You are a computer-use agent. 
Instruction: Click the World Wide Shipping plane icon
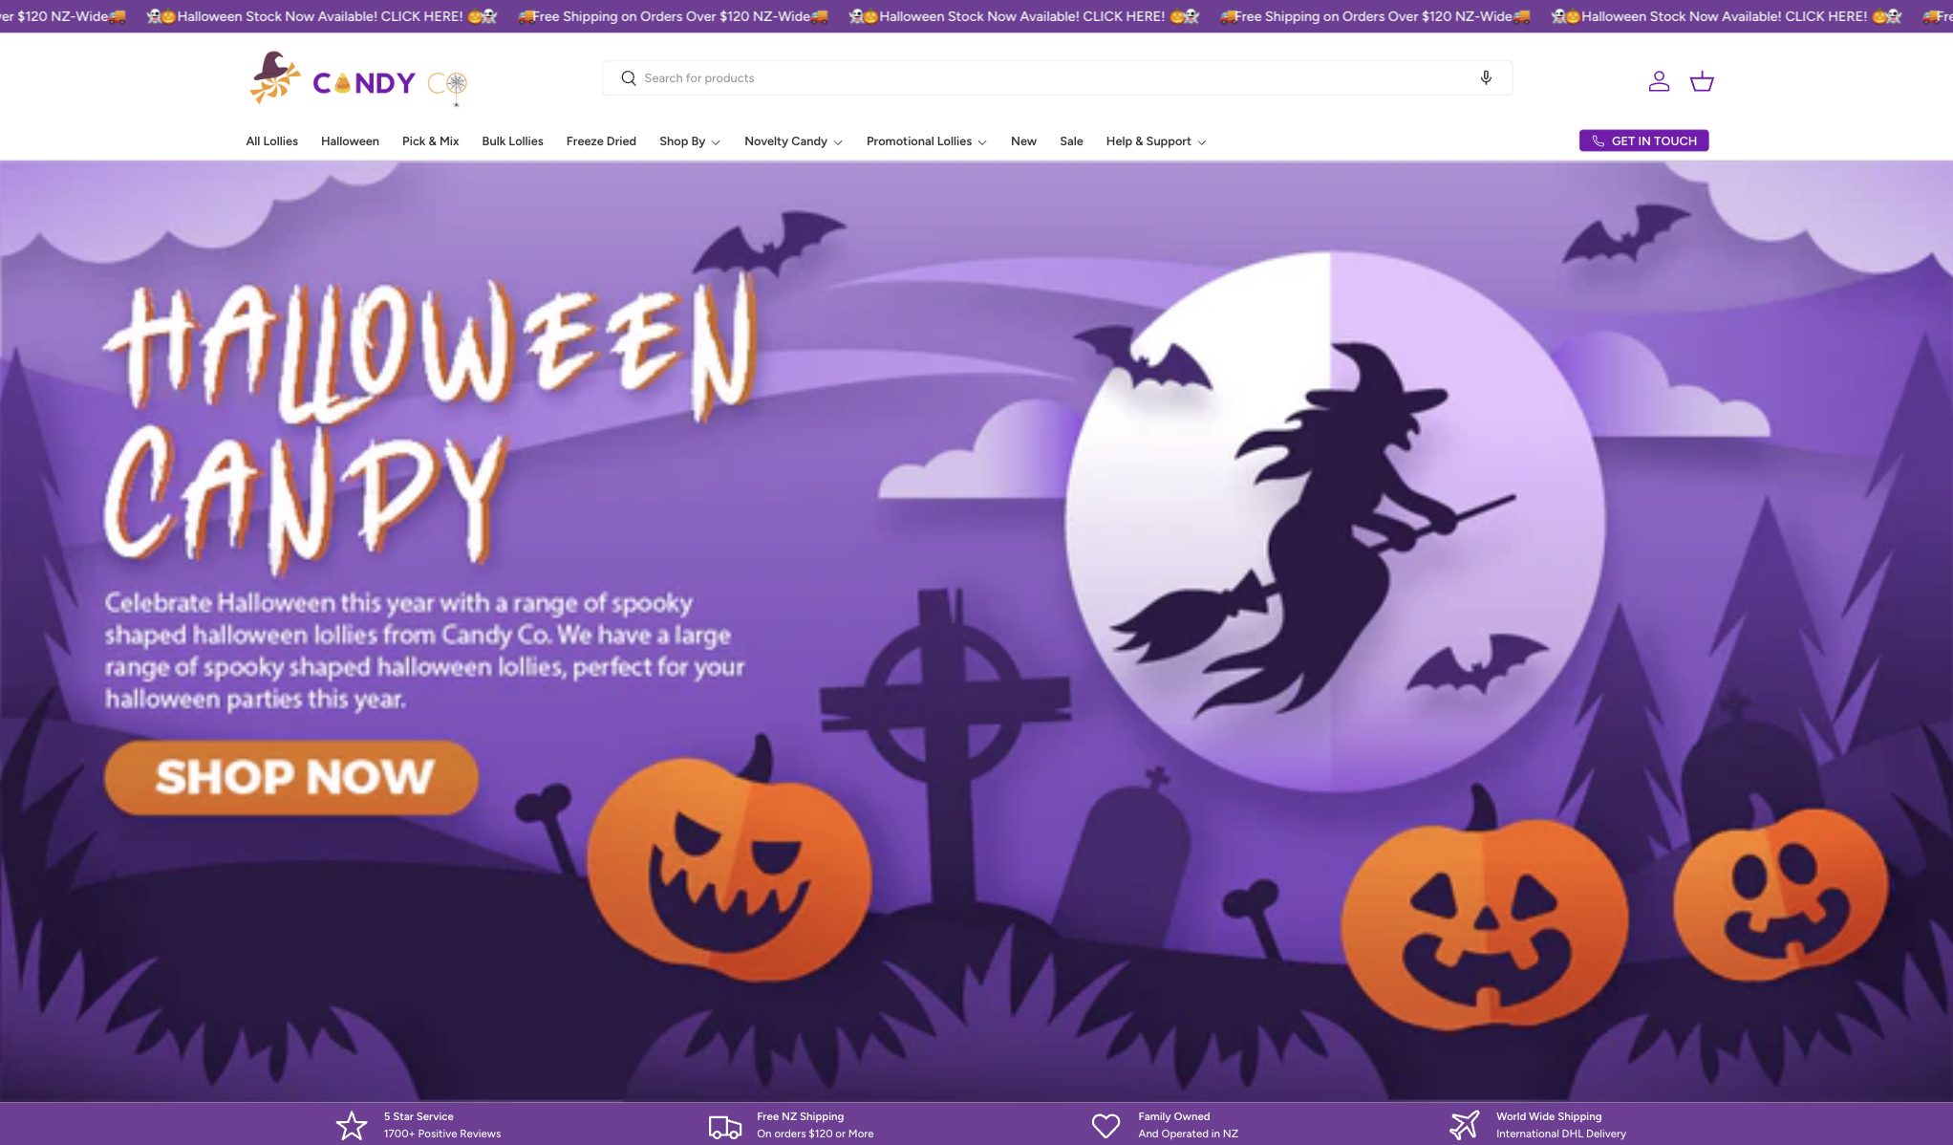[x=1464, y=1125]
